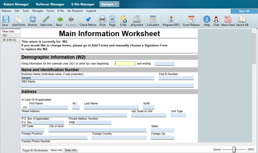Open the Forms menu
The image size is (258, 153).
[50, 11]
